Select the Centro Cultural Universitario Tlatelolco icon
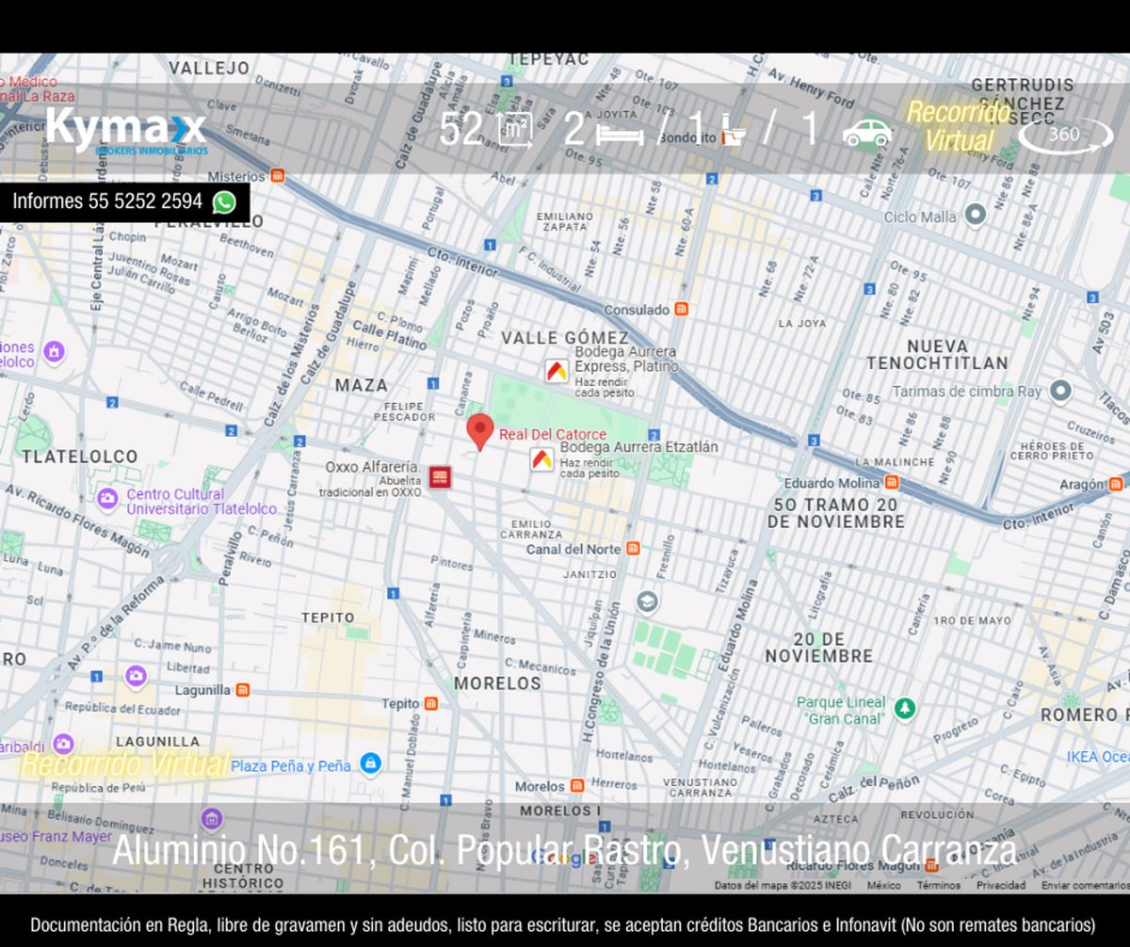The height and width of the screenshot is (947, 1130). point(107,497)
